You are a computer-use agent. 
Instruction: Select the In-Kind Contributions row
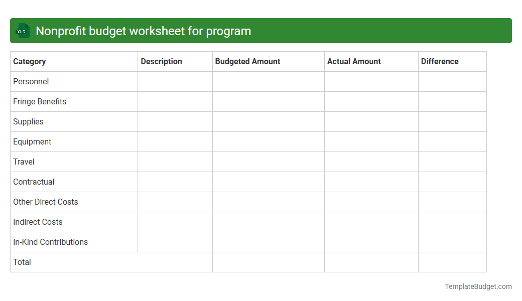50,242
